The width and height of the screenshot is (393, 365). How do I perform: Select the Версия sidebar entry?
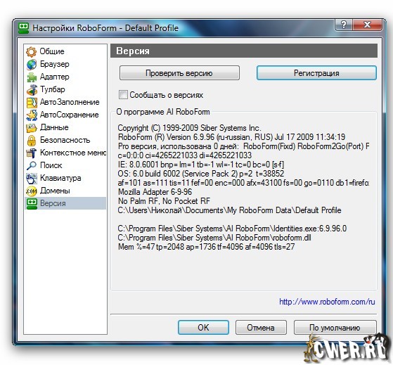(x=65, y=203)
